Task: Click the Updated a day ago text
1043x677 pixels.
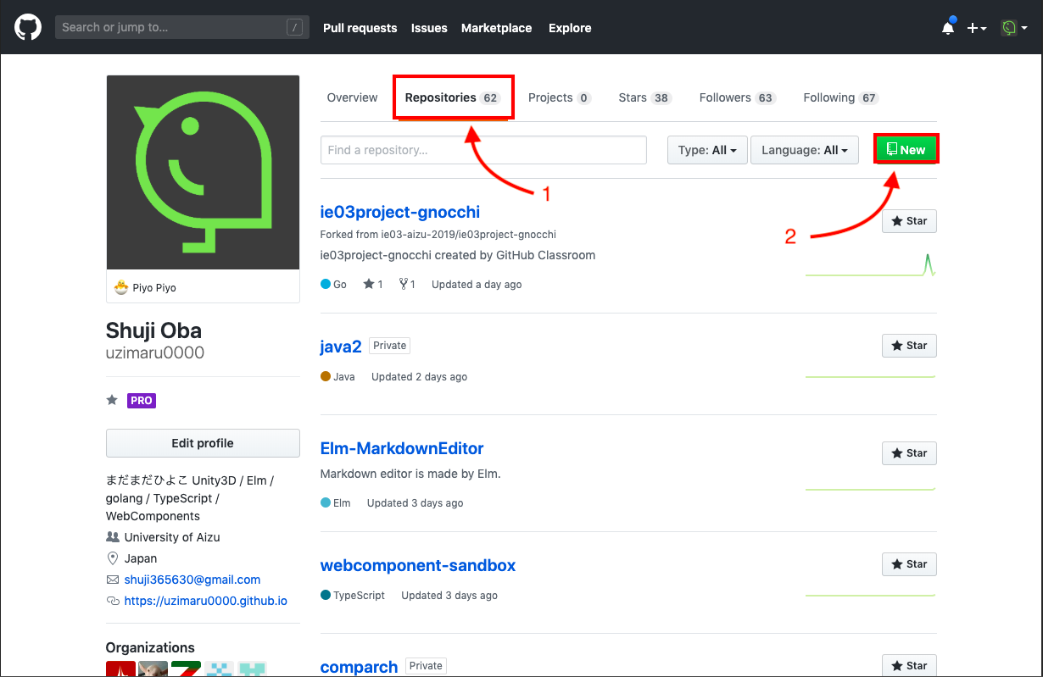Action: 477,285
